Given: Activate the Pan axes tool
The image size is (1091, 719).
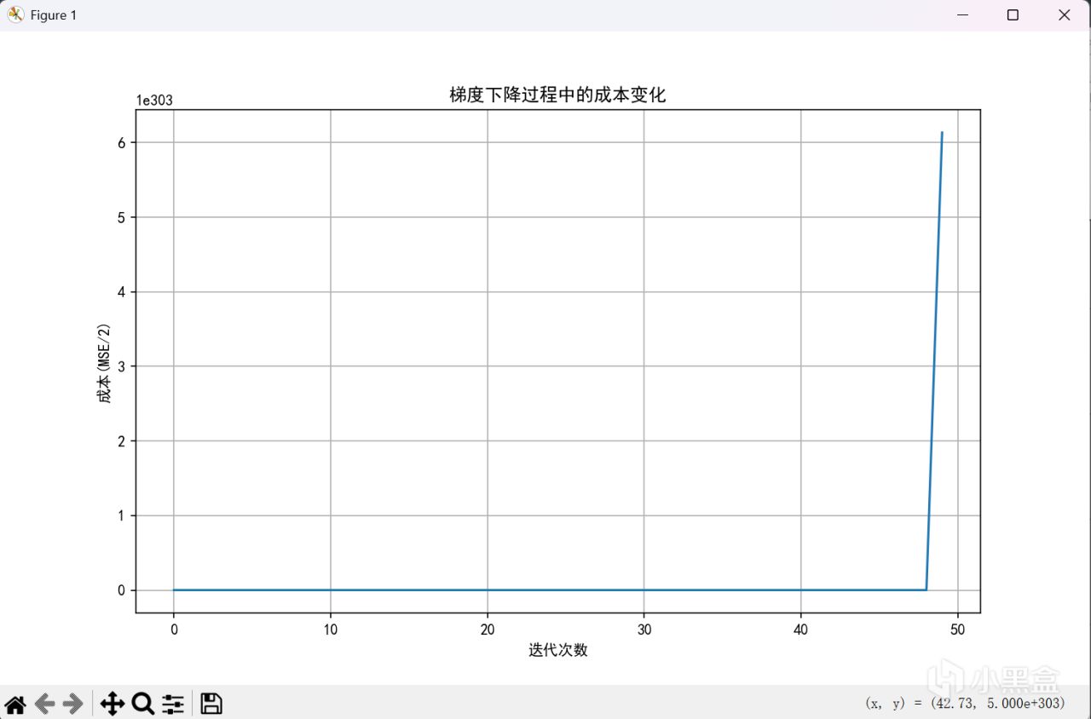Looking at the screenshot, I should click(x=113, y=704).
